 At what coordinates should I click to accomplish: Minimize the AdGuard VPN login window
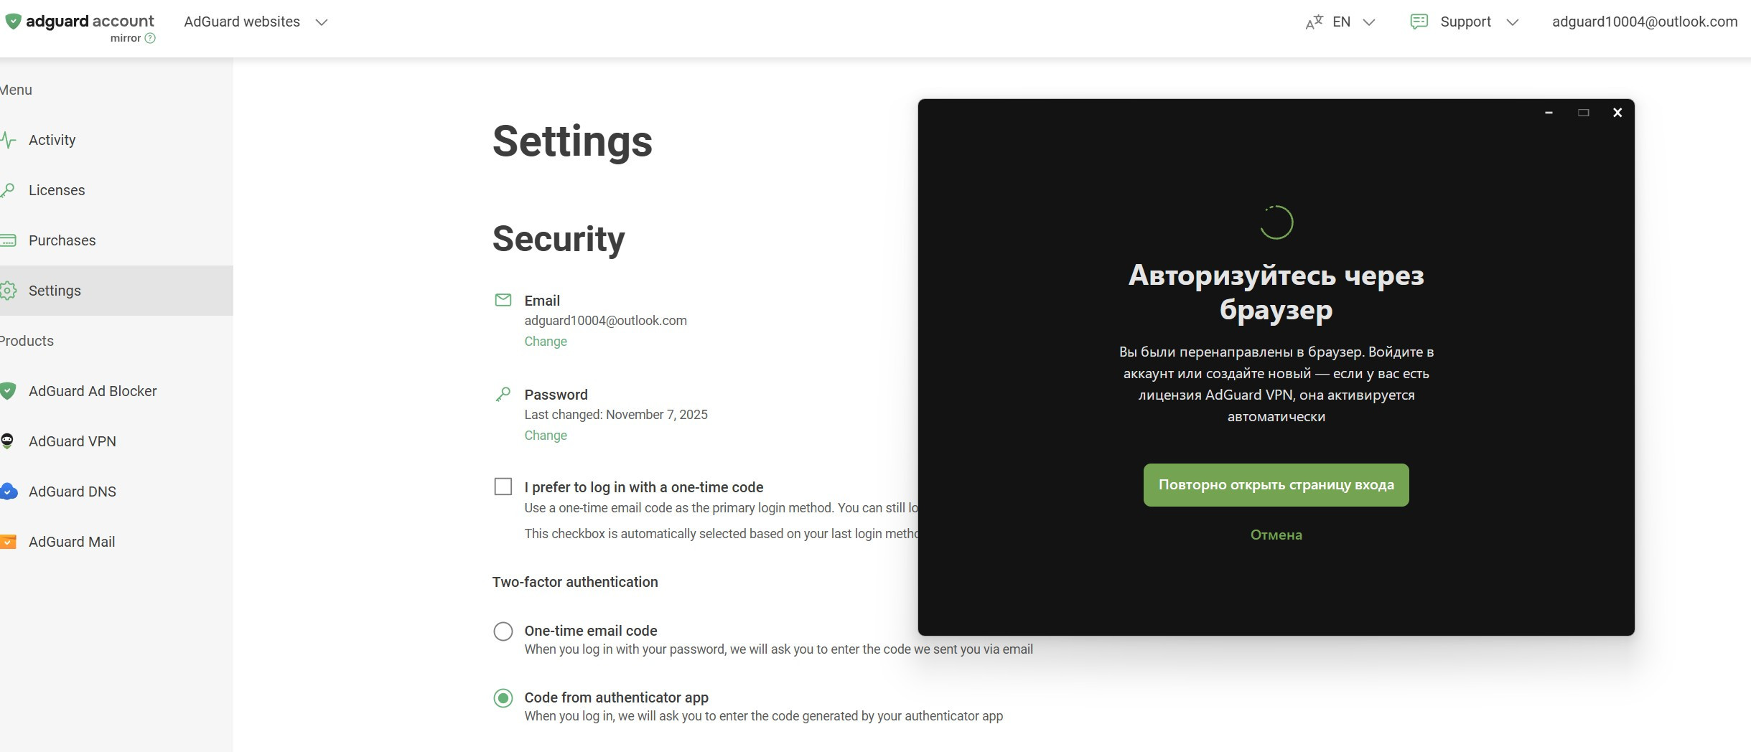pos(1549,113)
